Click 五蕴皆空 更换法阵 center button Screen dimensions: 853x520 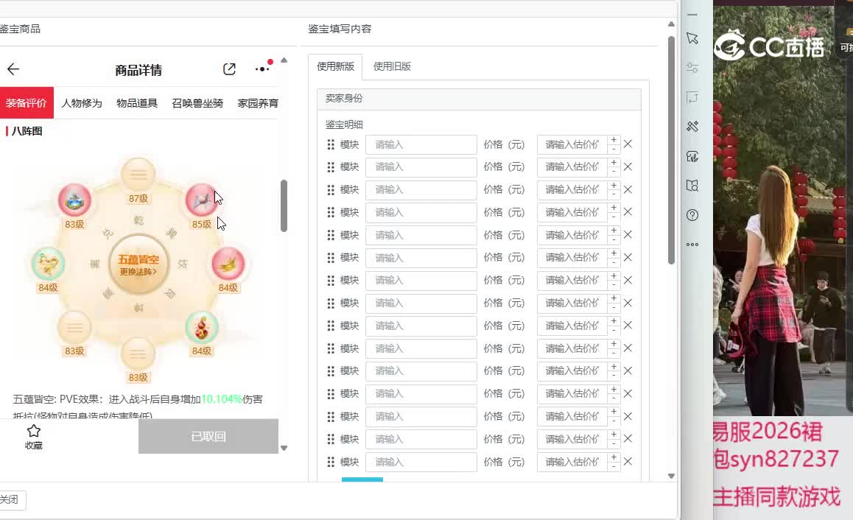tap(138, 264)
